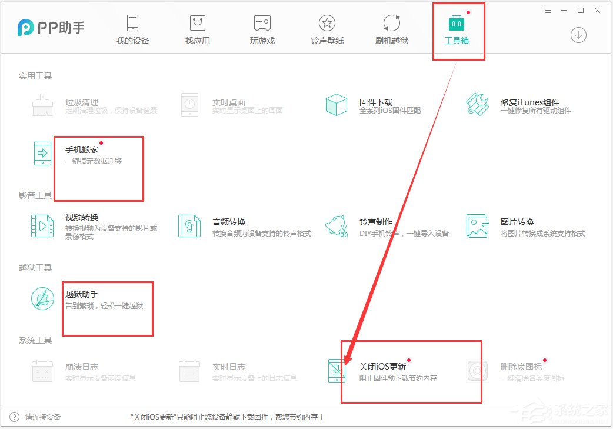This screenshot has height=429, width=613.
Task: Open the 关闭iOS更新 tool title
Action: pos(382,367)
